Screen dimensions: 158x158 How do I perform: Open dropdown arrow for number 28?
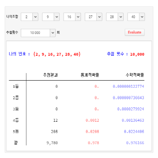click(120, 17)
